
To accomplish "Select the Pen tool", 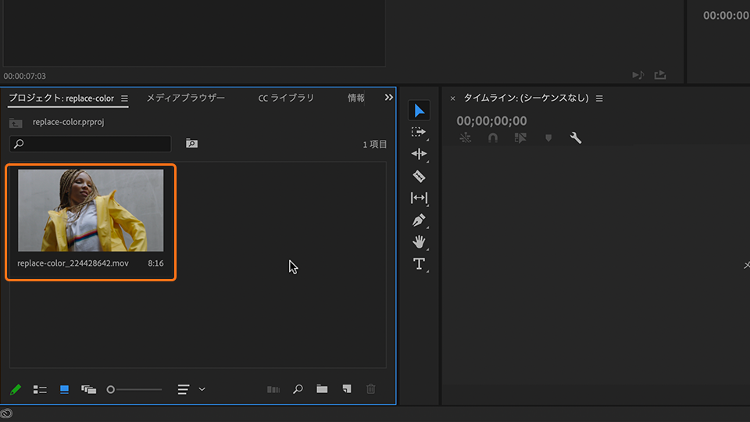I will tap(419, 220).
